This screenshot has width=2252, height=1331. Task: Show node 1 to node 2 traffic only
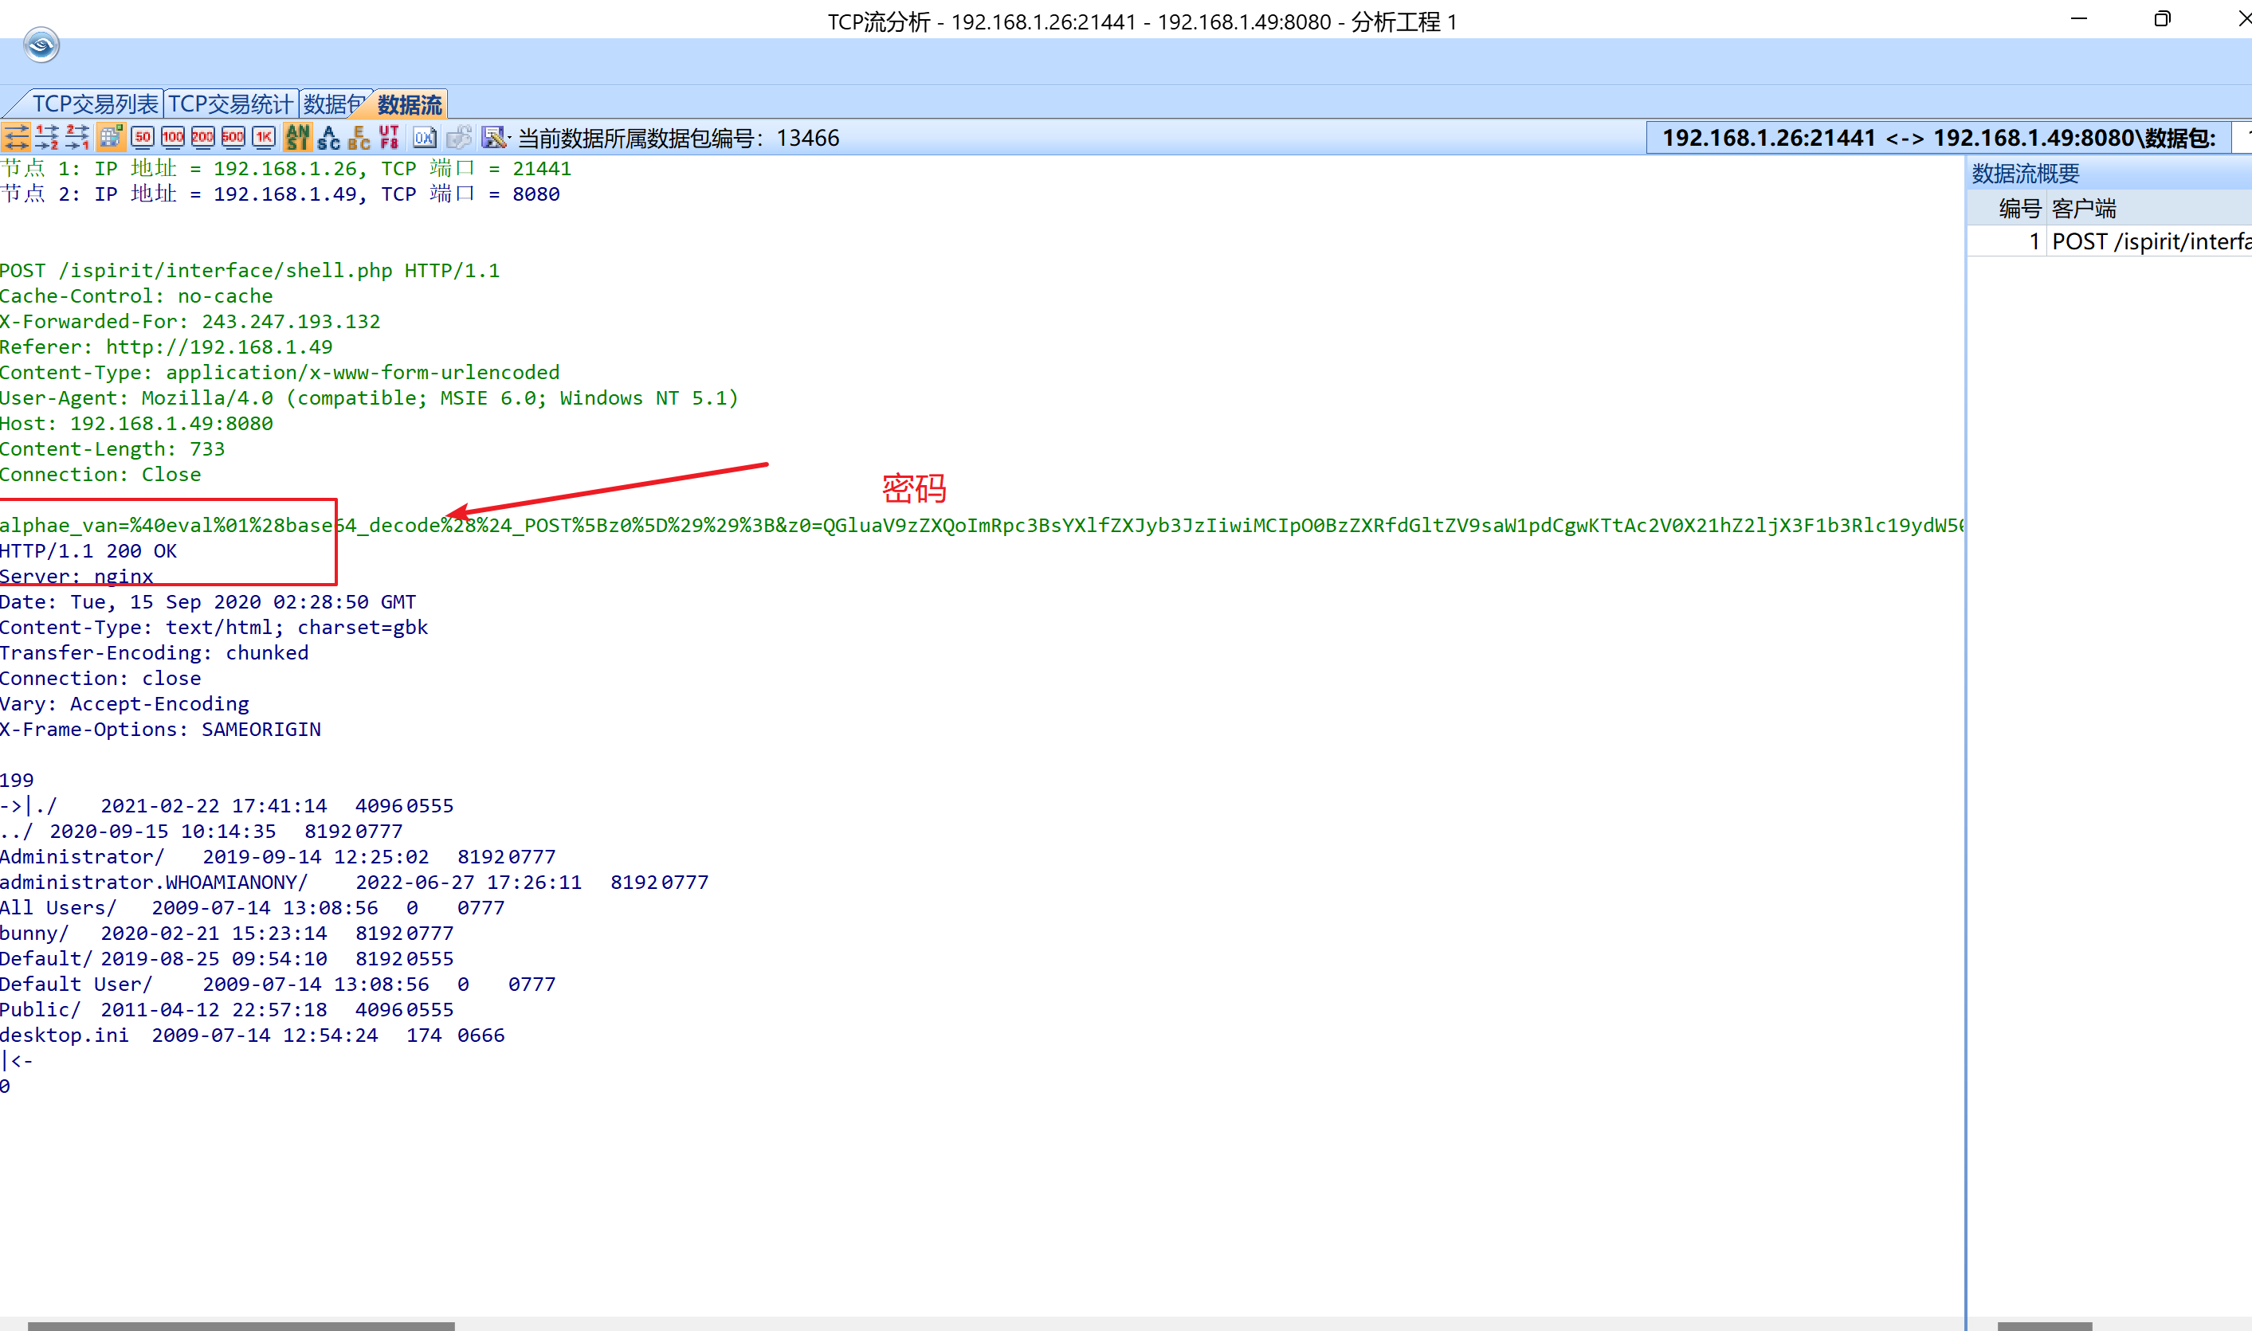click(x=47, y=137)
